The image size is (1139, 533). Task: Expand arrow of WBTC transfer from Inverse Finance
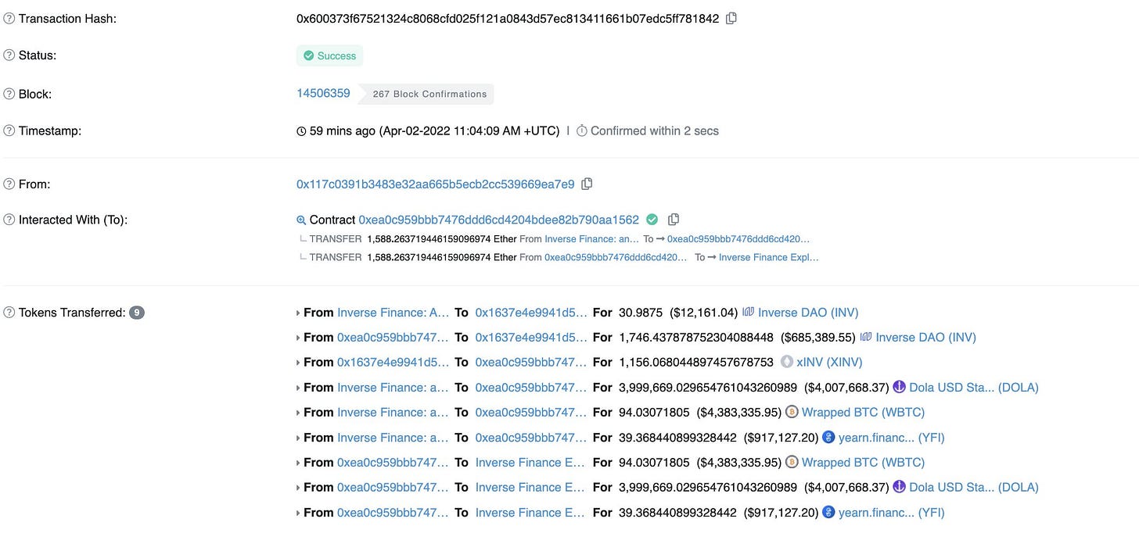(x=298, y=413)
